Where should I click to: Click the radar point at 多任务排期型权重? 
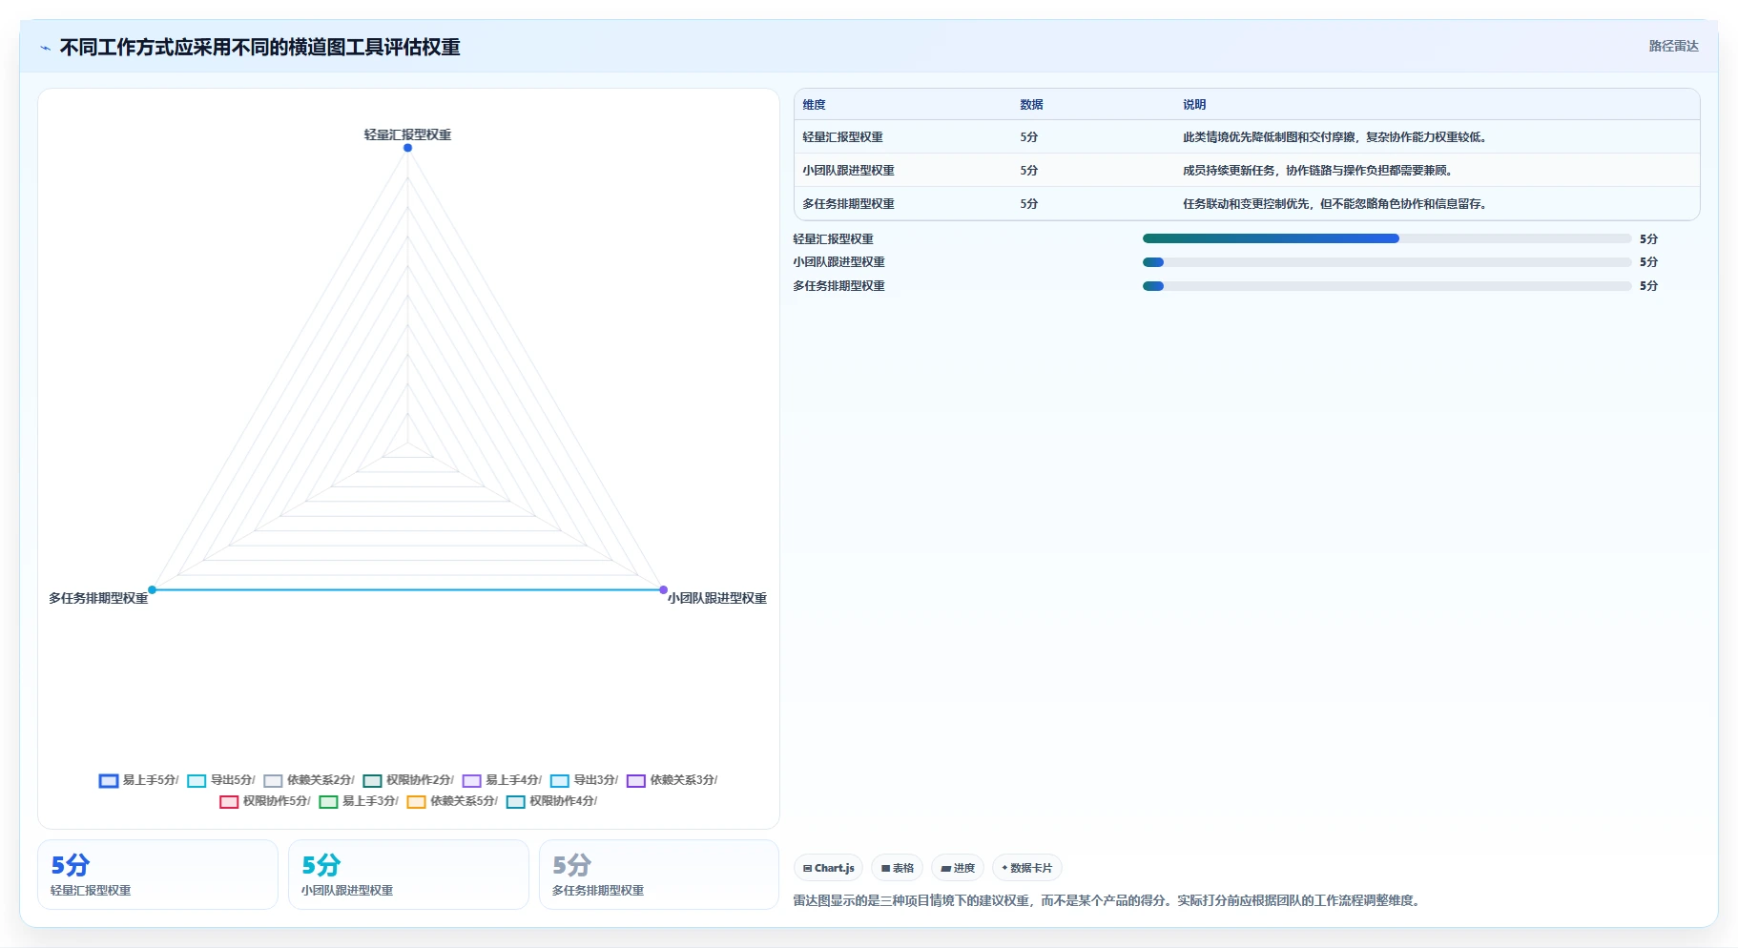[x=152, y=590]
